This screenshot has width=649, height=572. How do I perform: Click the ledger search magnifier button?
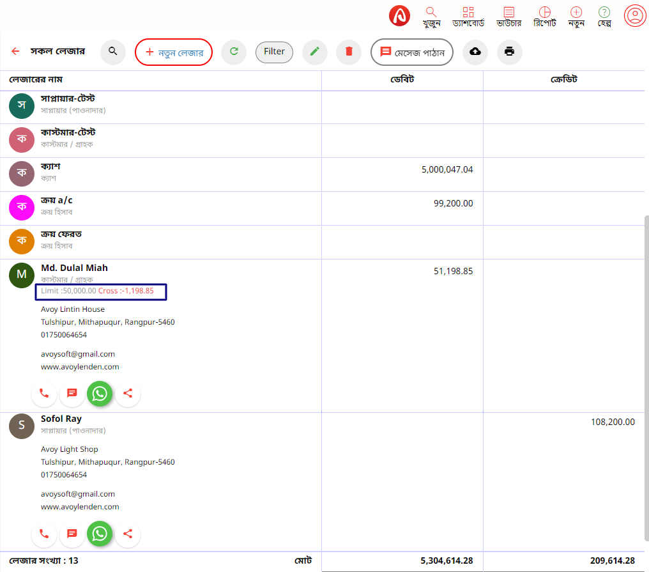click(113, 52)
